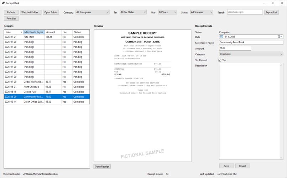Click the Merchant / Payee text field
This screenshot has height=178, width=287.
[251, 42]
